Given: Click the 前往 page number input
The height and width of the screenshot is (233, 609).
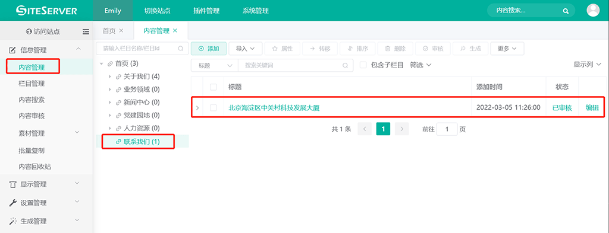Looking at the screenshot, I should tap(447, 129).
